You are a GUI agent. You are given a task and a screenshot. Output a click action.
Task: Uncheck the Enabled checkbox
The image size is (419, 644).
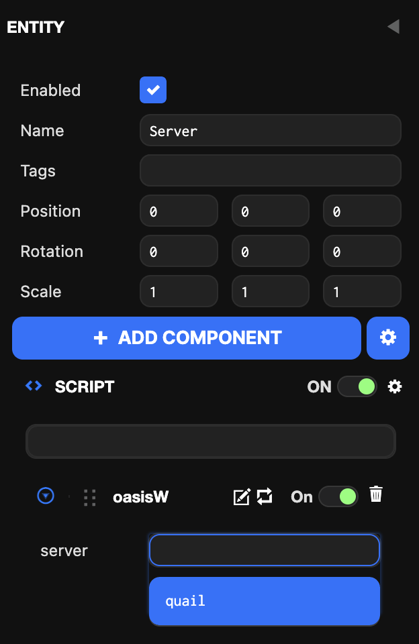[152, 89]
